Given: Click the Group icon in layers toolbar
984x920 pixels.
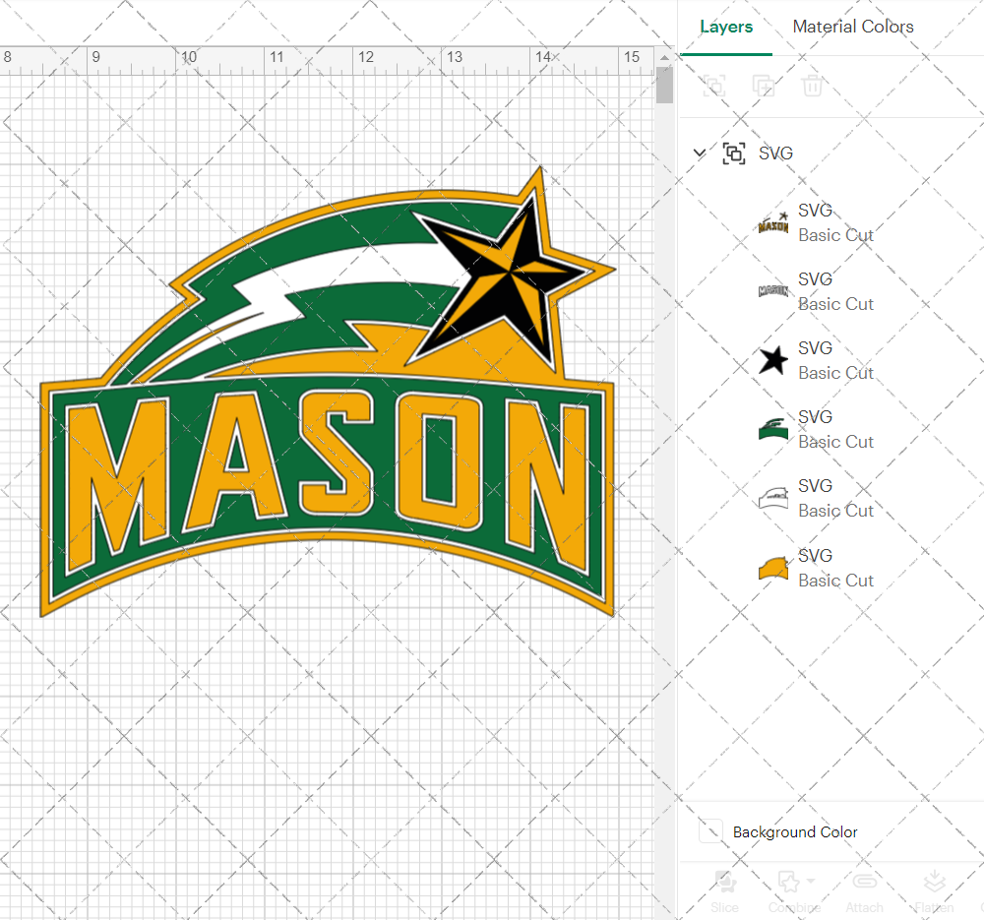Looking at the screenshot, I should 714,86.
